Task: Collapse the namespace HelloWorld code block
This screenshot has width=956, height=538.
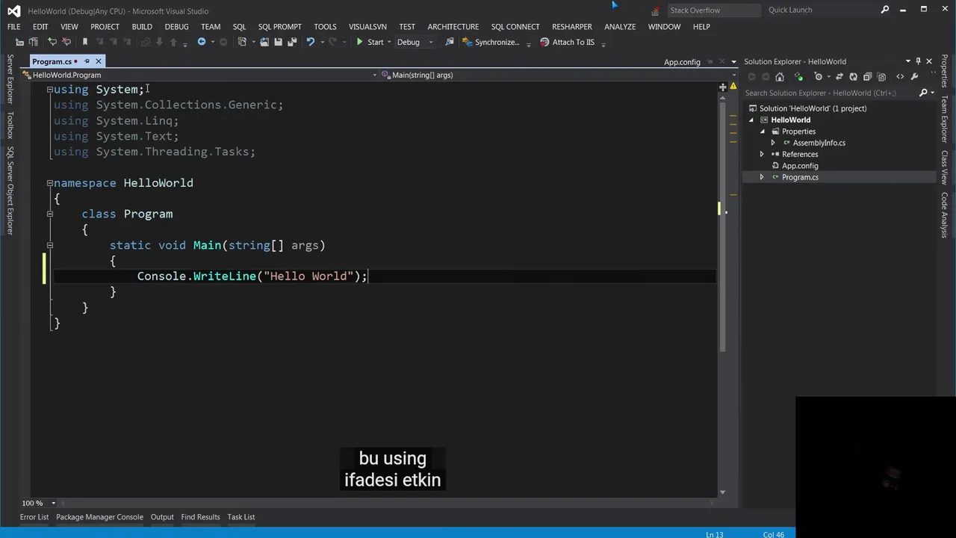Action: coord(49,182)
